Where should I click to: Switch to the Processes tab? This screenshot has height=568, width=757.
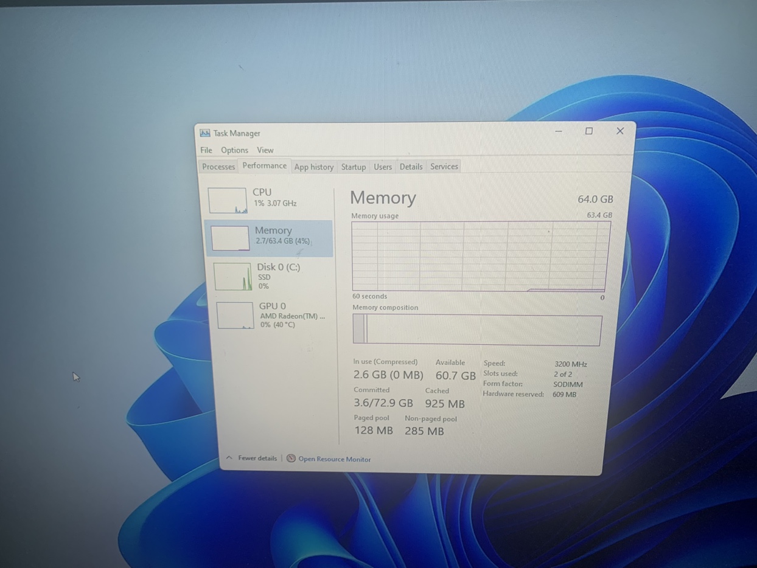point(218,167)
